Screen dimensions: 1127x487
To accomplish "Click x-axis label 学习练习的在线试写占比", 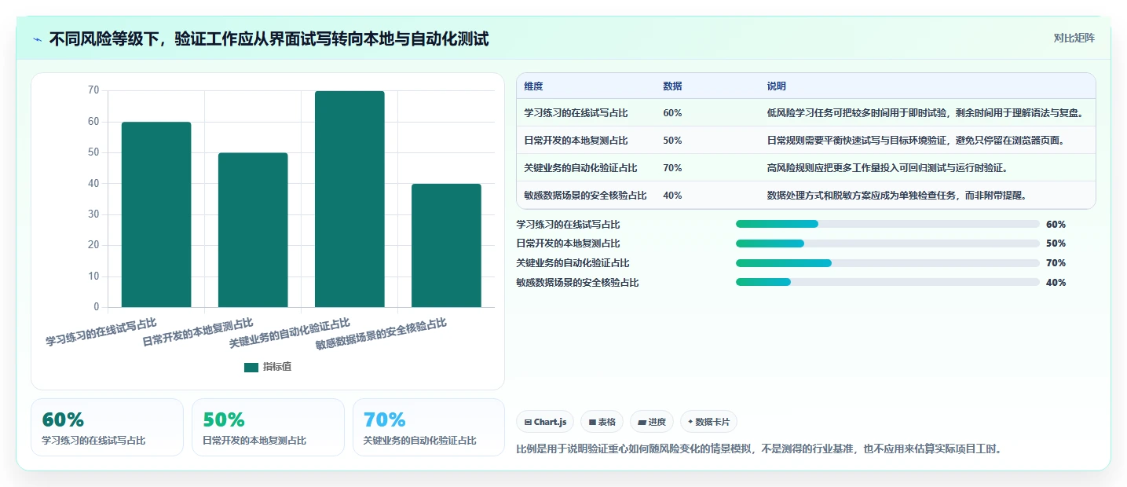I will coord(101,332).
